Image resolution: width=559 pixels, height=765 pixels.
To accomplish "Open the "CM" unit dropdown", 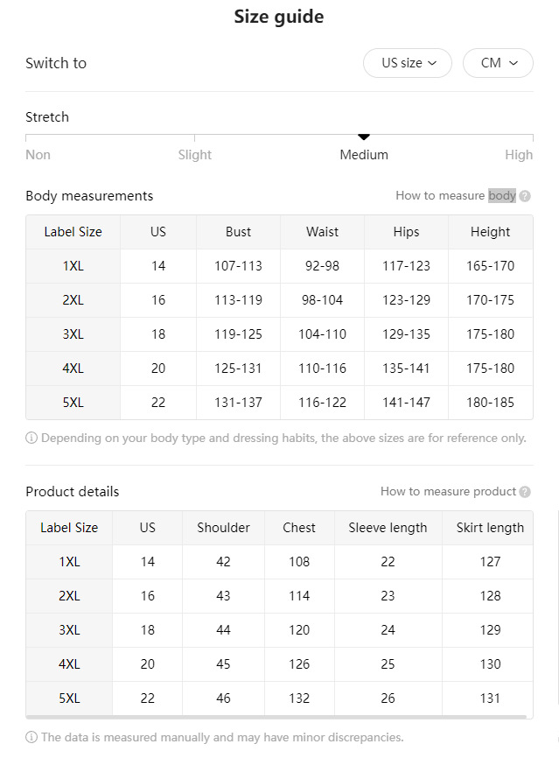I will [x=498, y=63].
